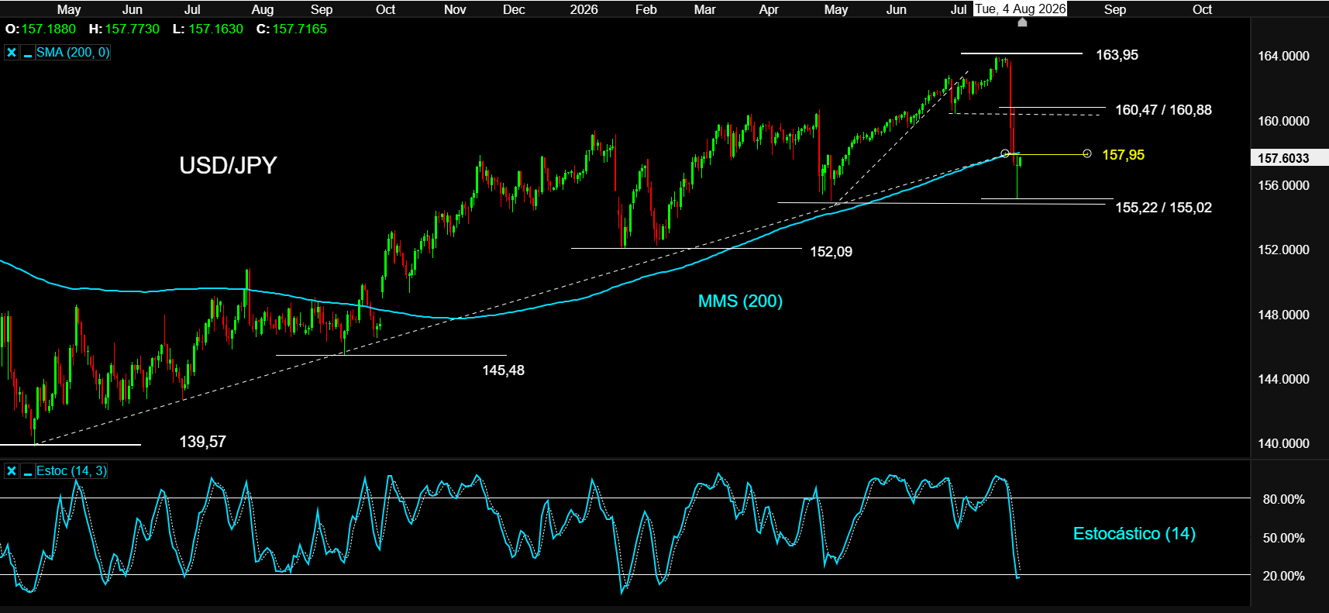The image size is (1329, 613).
Task: Select the date cursor marker arrow
Action: pos(1022,22)
